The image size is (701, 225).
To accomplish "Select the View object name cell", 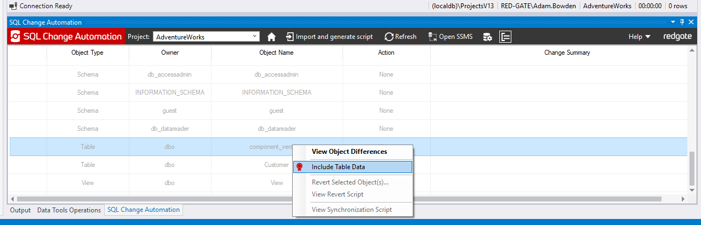I will tap(277, 183).
